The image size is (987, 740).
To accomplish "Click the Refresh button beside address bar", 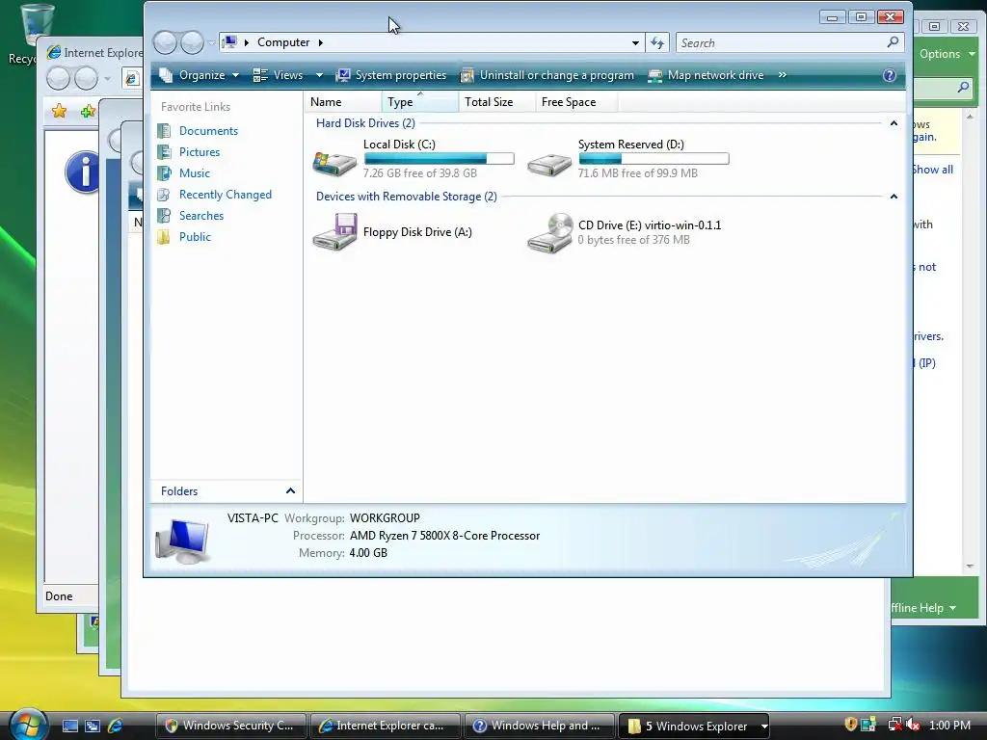I will pos(657,42).
